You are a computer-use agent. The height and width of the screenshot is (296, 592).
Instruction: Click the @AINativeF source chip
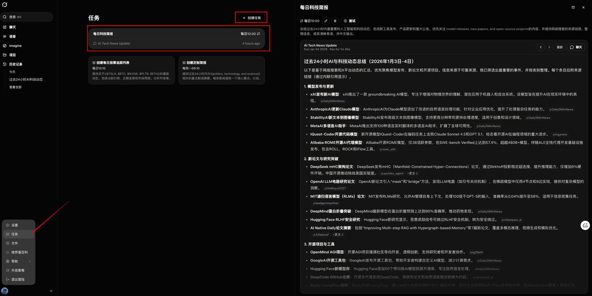pyautogui.click(x=321, y=235)
